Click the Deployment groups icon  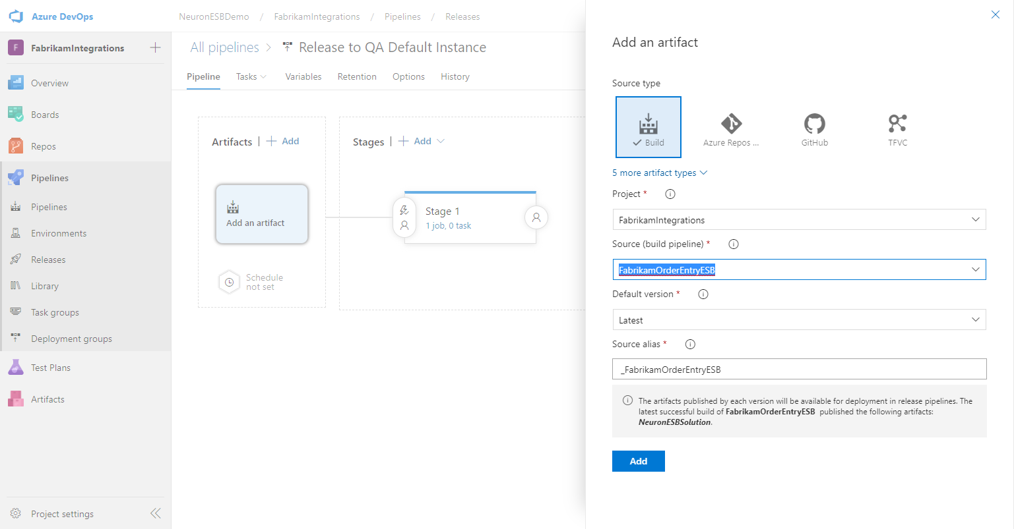(16, 339)
